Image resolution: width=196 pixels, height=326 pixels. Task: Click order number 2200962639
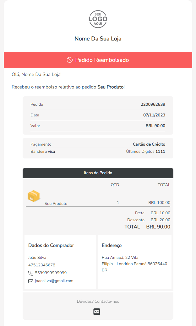[153, 104]
